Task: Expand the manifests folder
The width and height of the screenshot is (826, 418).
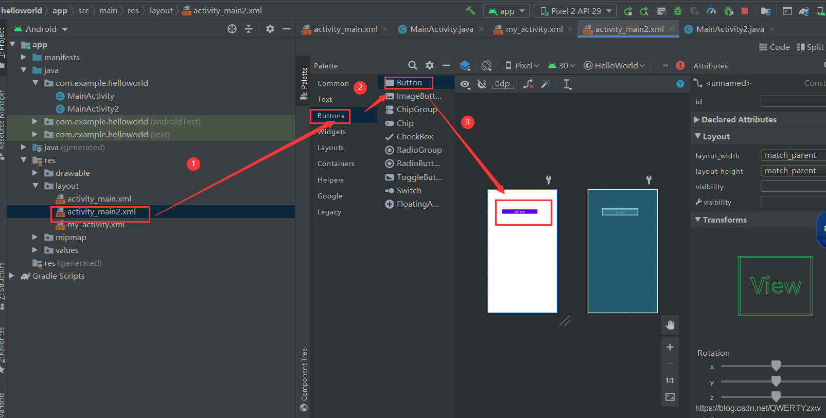Action: (23, 57)
